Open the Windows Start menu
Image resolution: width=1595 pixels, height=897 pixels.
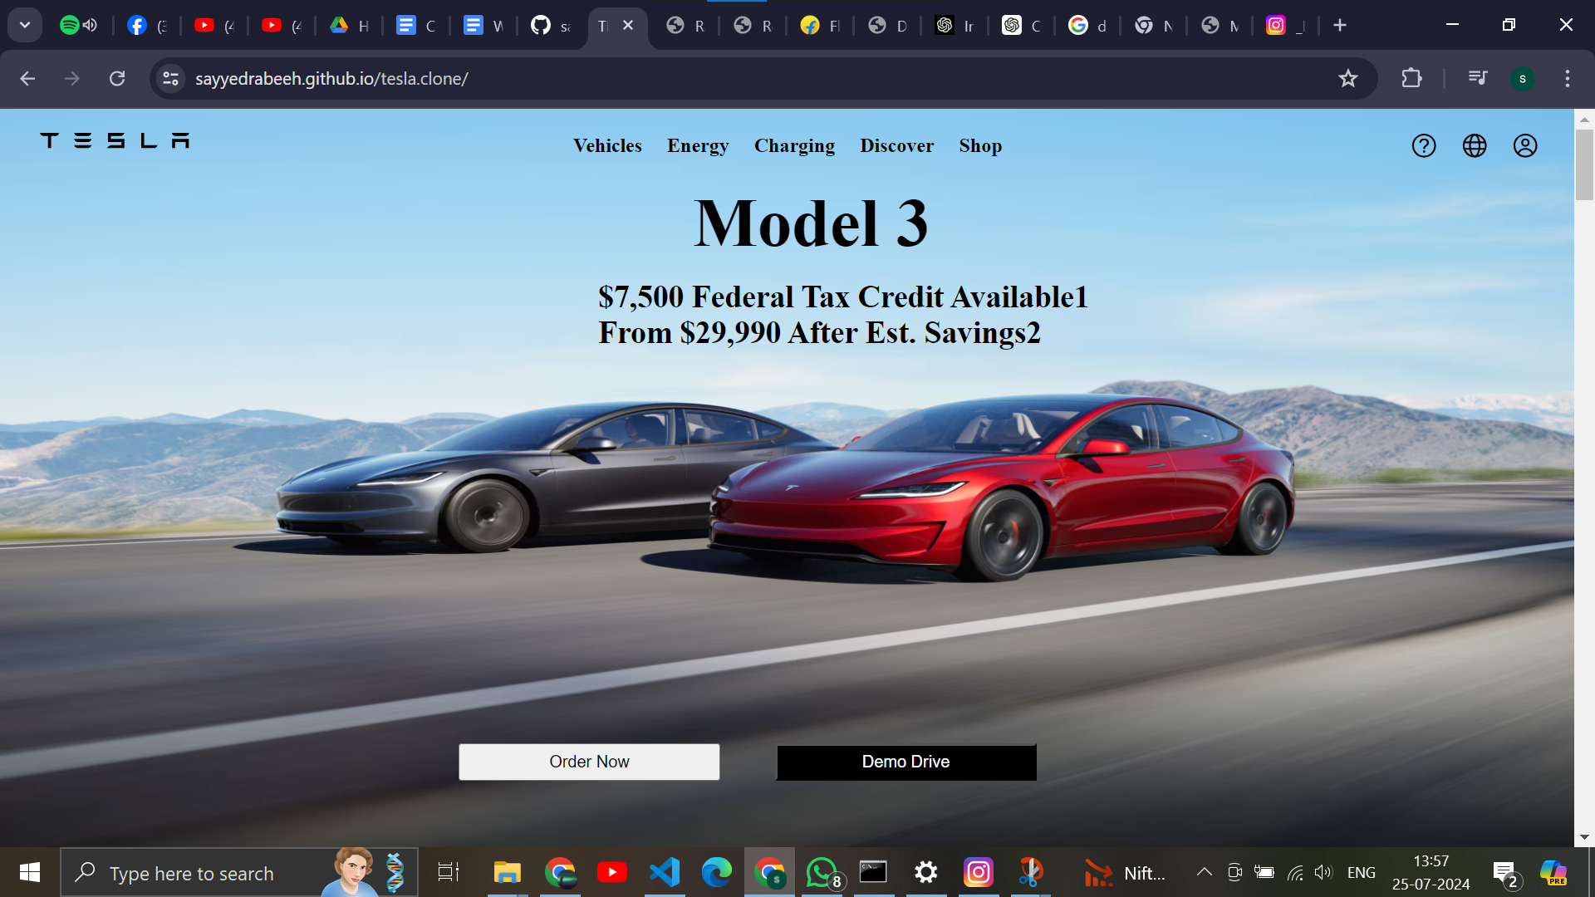[30, 872]
